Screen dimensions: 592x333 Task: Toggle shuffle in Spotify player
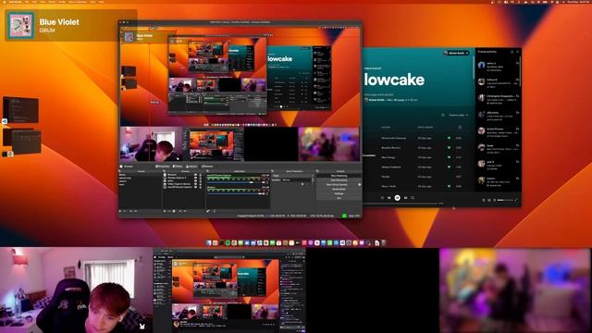pos(382,198)
